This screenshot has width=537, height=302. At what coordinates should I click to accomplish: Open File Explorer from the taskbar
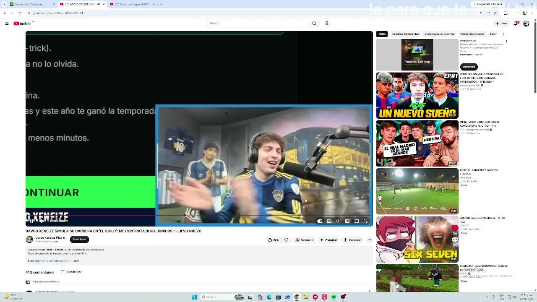click(x=306, y=297)
